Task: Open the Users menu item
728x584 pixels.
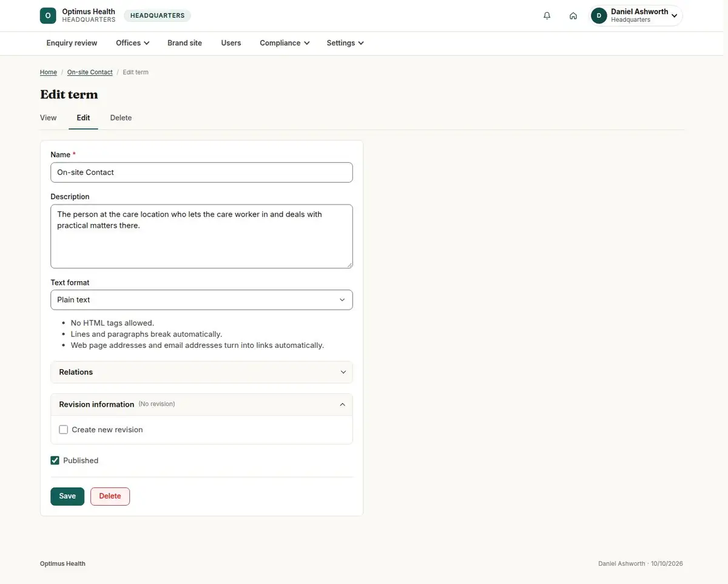Action: tap(231, 43)
